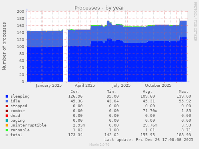Click sleeping average value 109.60

click(x=148, y=96)
